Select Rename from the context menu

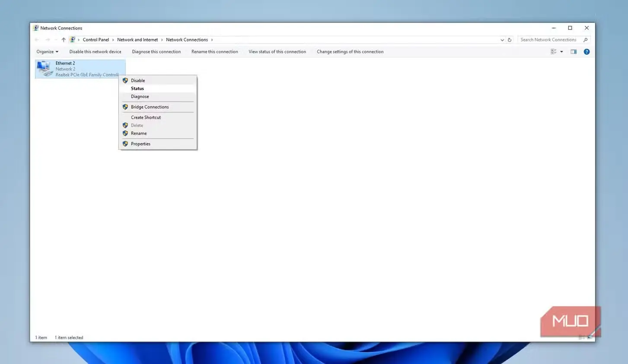click(x=158, y=133)
